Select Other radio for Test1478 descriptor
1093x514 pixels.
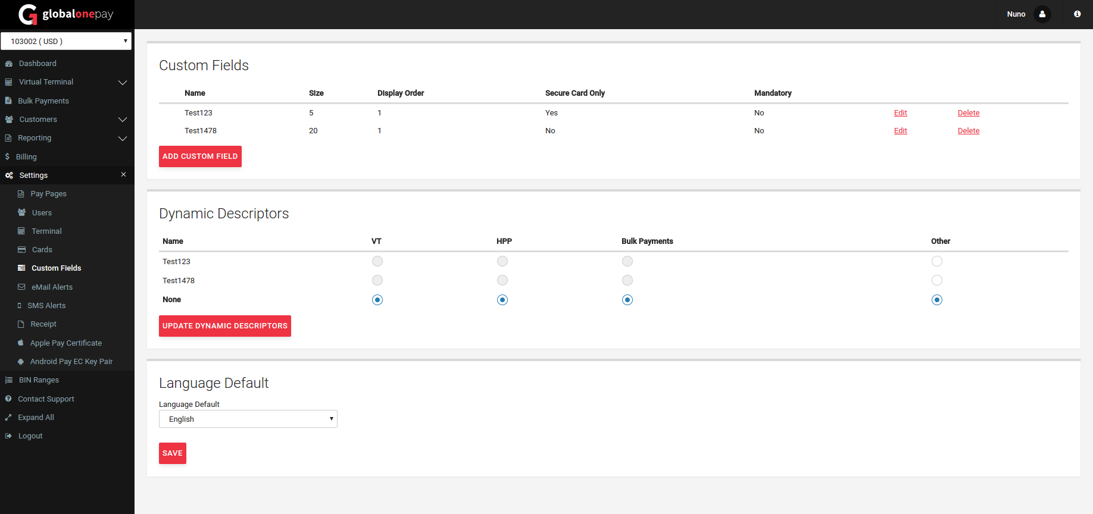[937, 280]
